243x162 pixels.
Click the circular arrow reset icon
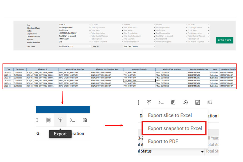point(186,102)
